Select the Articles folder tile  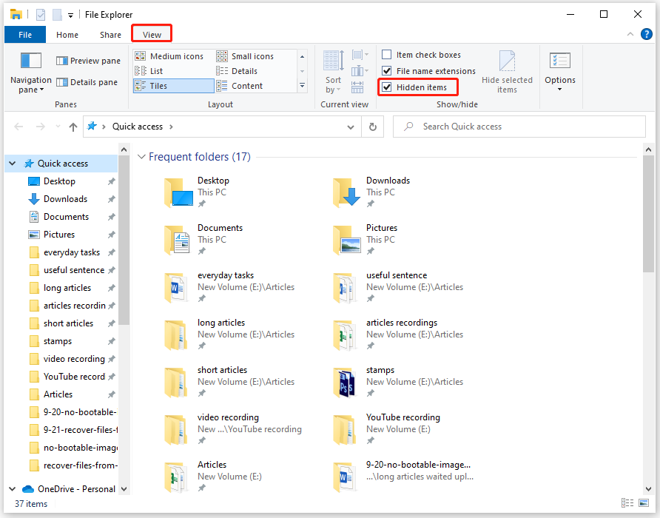click(213, 477)
